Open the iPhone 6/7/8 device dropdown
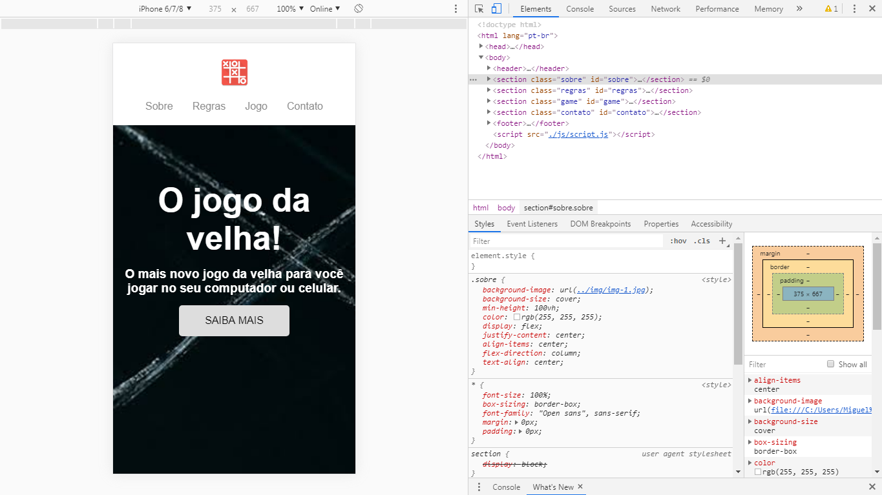Image resolution: width=882 pixels, height=495 pixels. [165, 8]
